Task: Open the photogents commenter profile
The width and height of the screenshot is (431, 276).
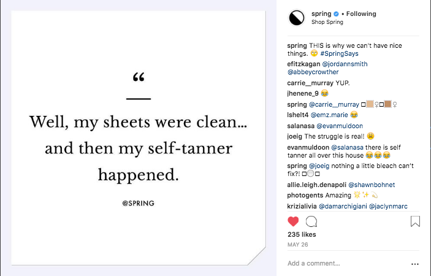Action: tap(306, 195)
